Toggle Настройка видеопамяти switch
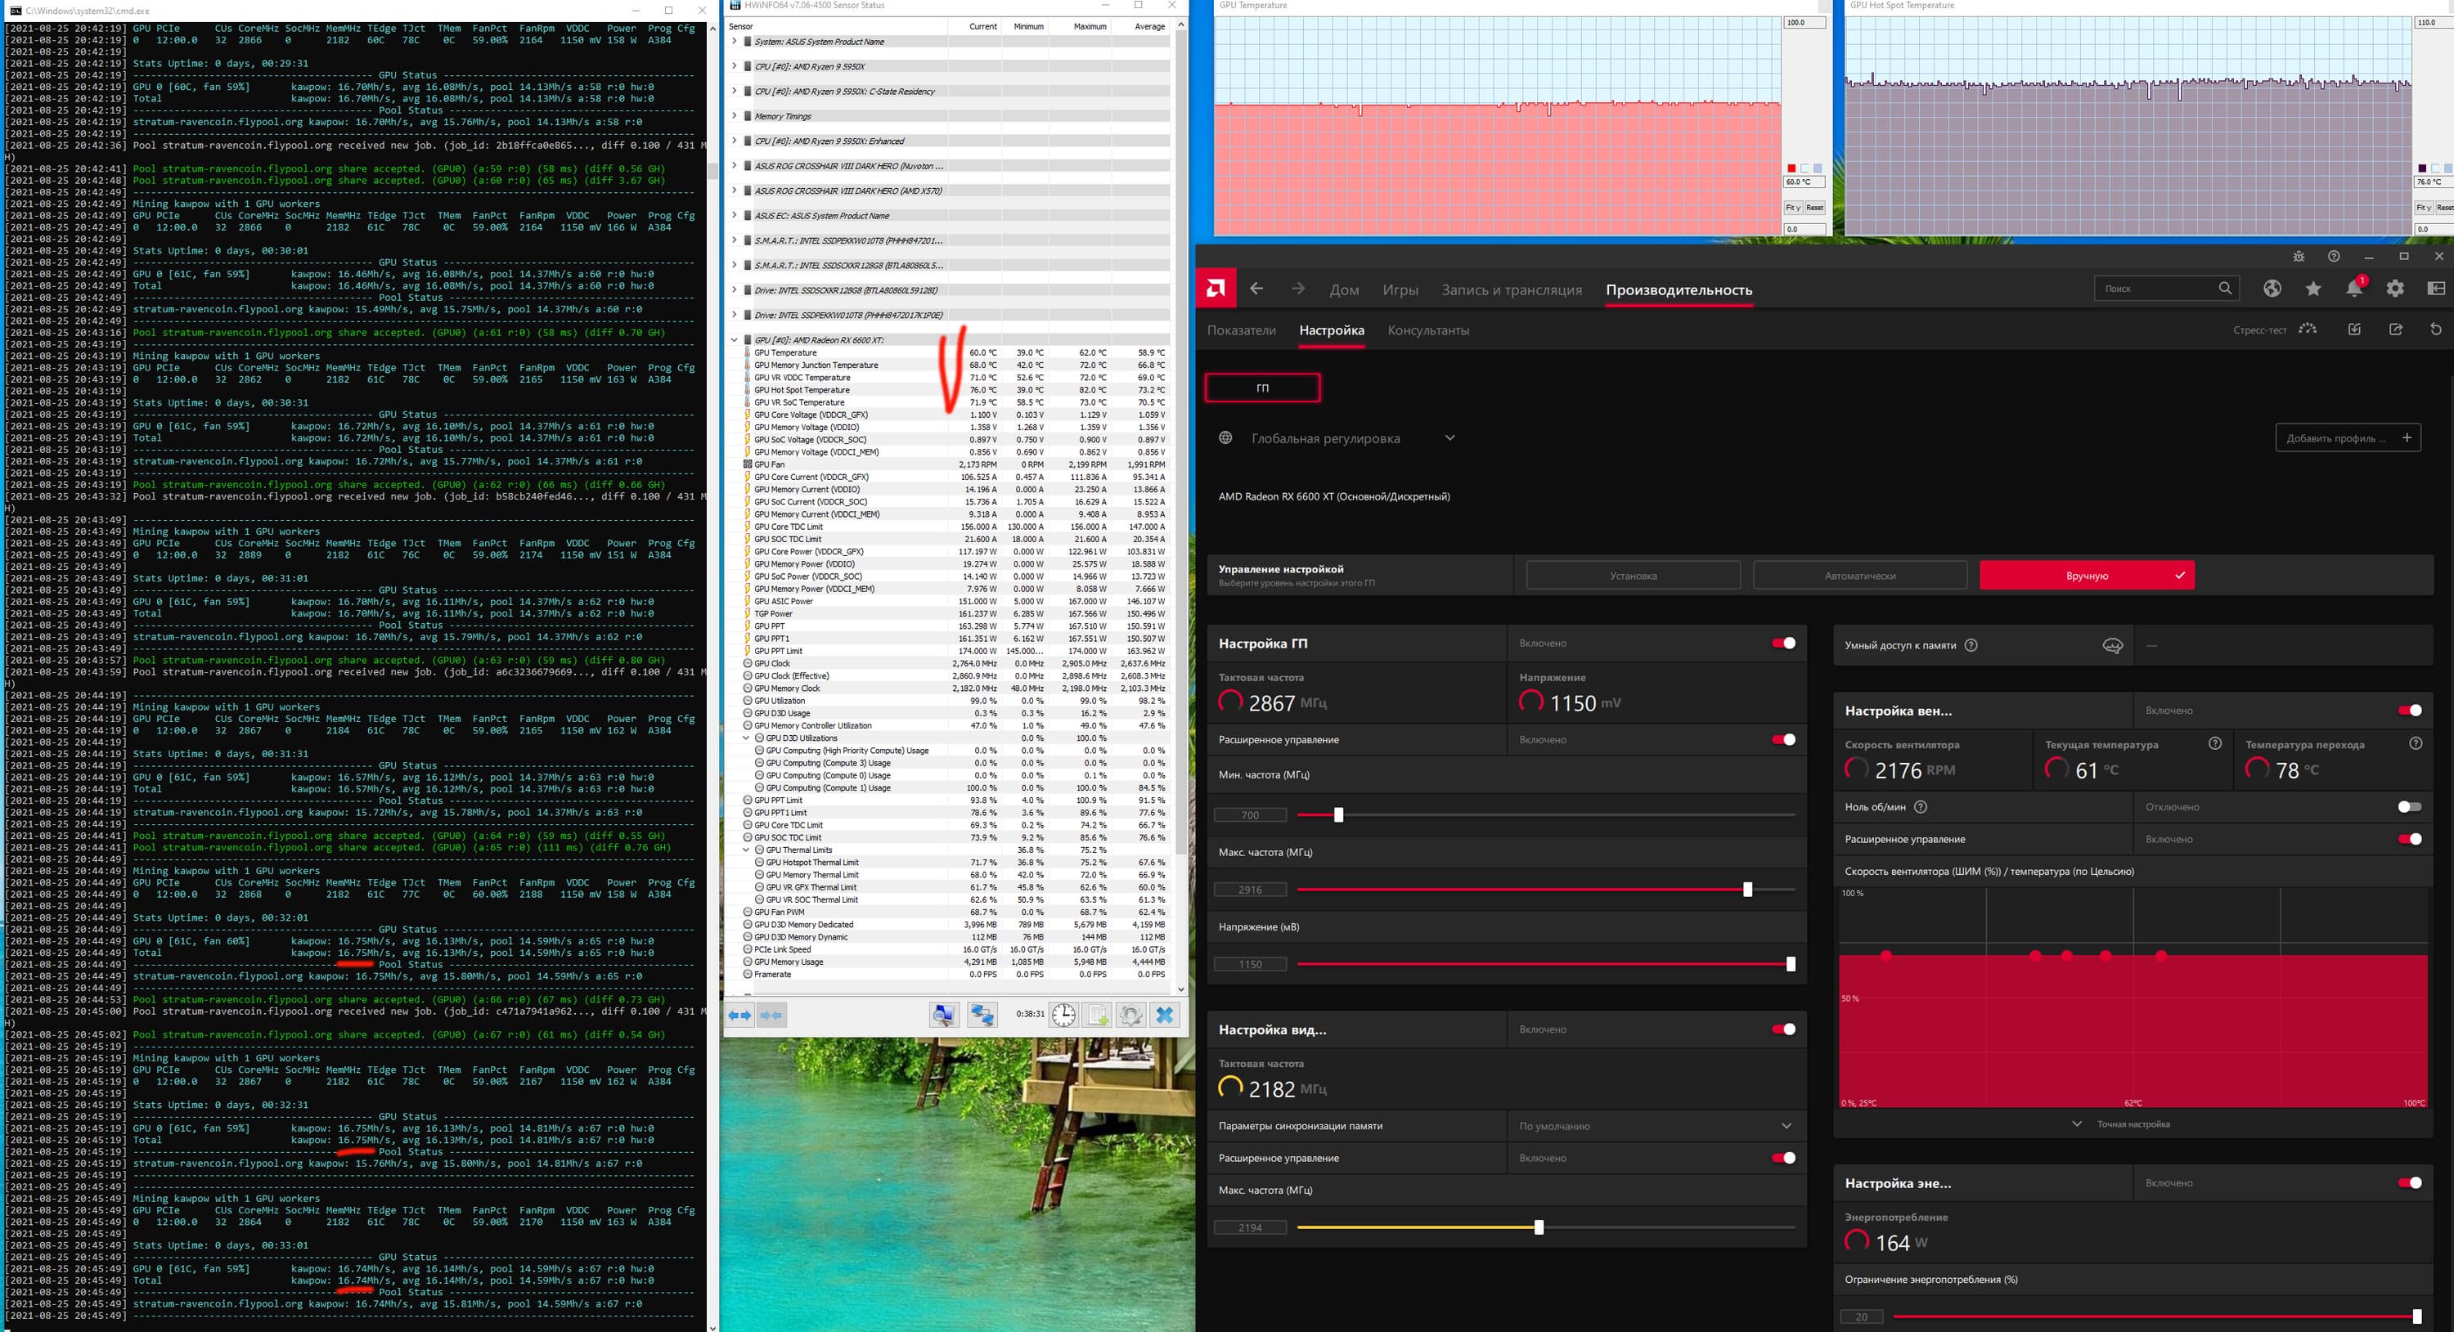This screenshot has height=1332, width=2454. pos(1783,1029)
